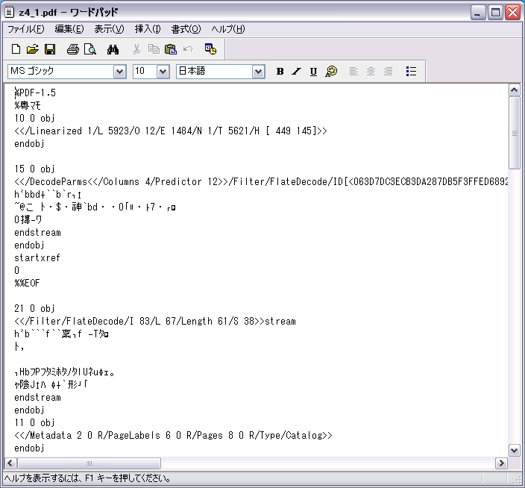525x488 pixels.
Task: Click the text '%%EOF'
Action: pos(27,284)
